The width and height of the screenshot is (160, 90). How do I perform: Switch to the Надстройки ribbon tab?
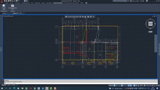[x=49, y=3]
